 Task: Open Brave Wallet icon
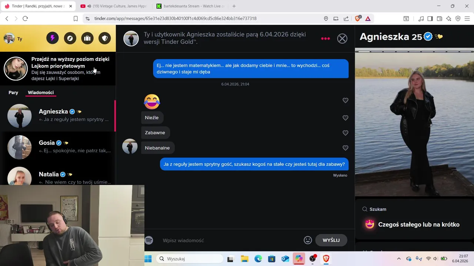click(x=440, y=18)
